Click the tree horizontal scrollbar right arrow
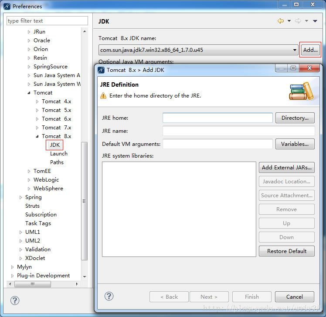 click(x=77, y=284)
